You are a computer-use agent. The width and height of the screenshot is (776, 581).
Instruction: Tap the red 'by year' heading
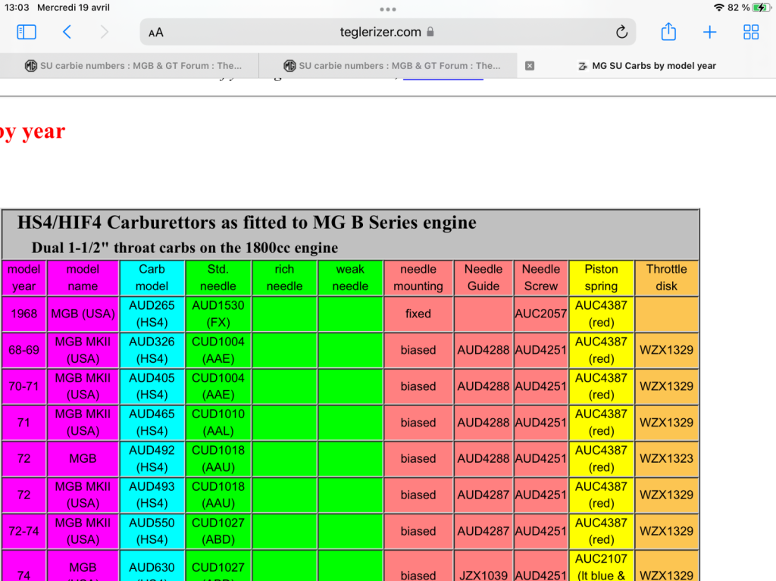click(33, 132)
